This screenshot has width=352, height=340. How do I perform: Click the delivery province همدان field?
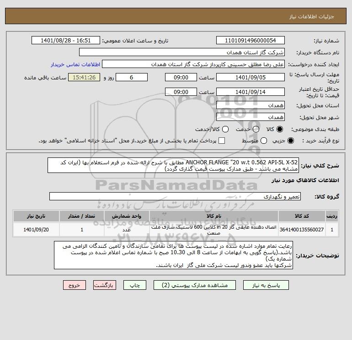click(x=251, y=105)
